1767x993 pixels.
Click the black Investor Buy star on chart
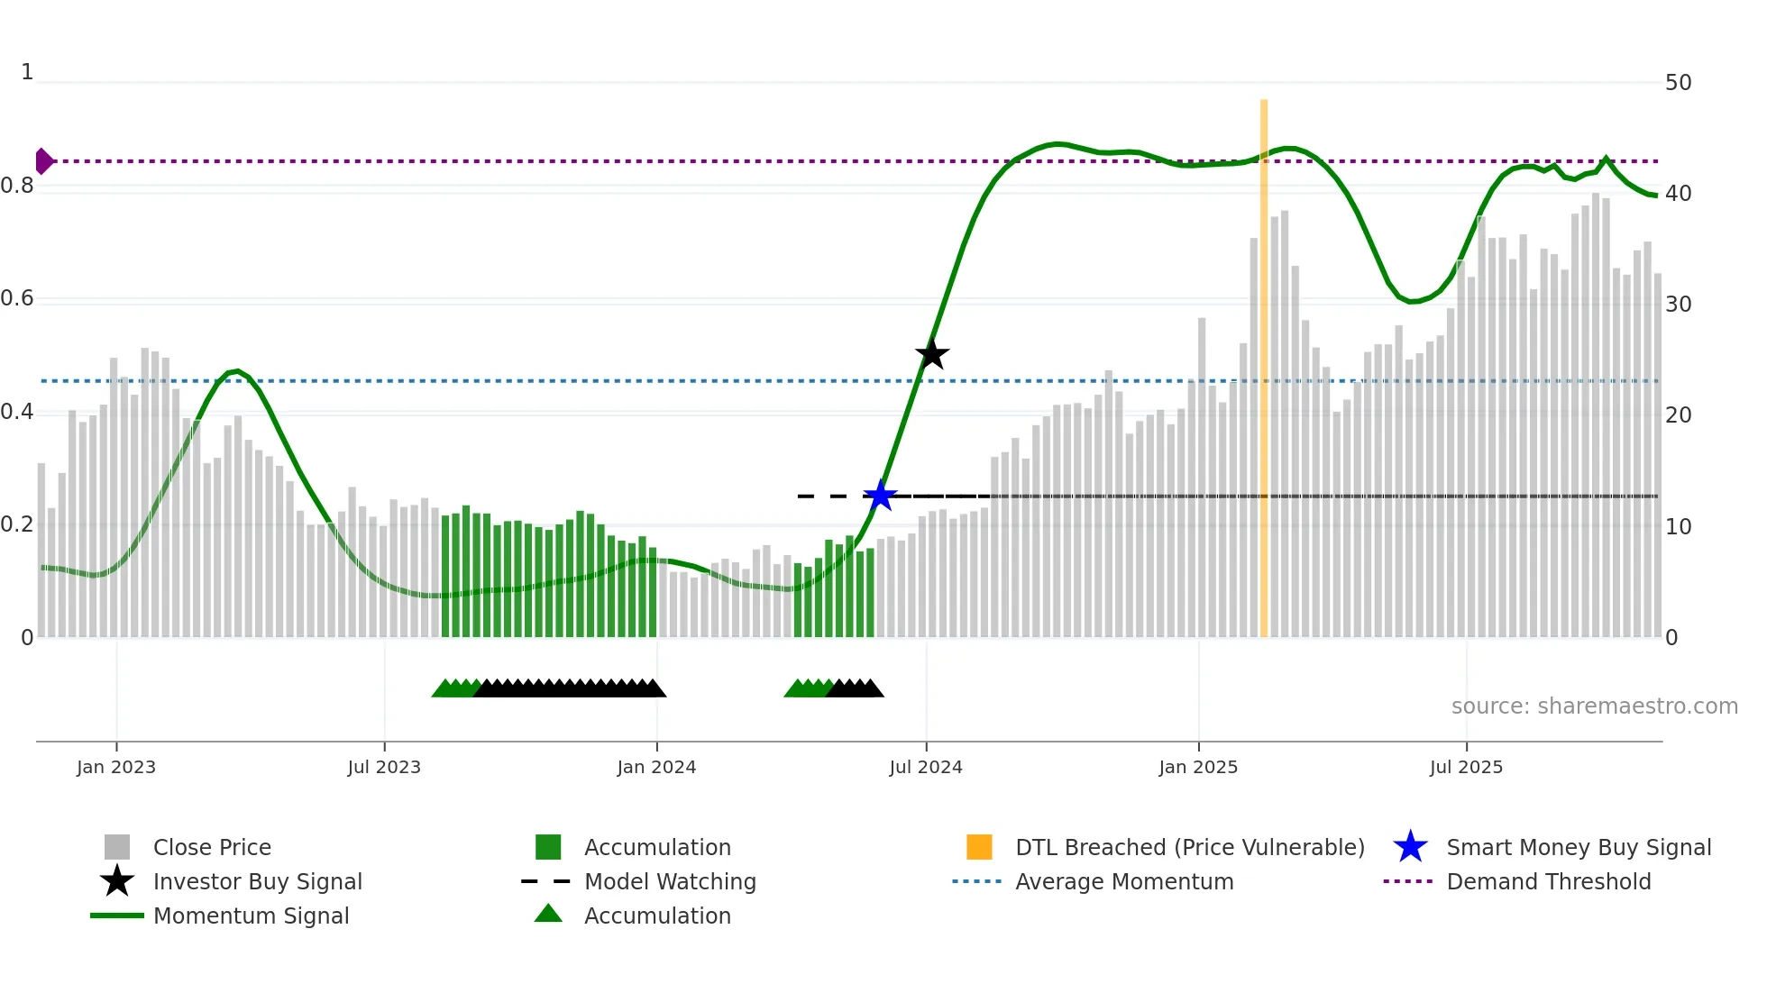[x=932, y=354]
